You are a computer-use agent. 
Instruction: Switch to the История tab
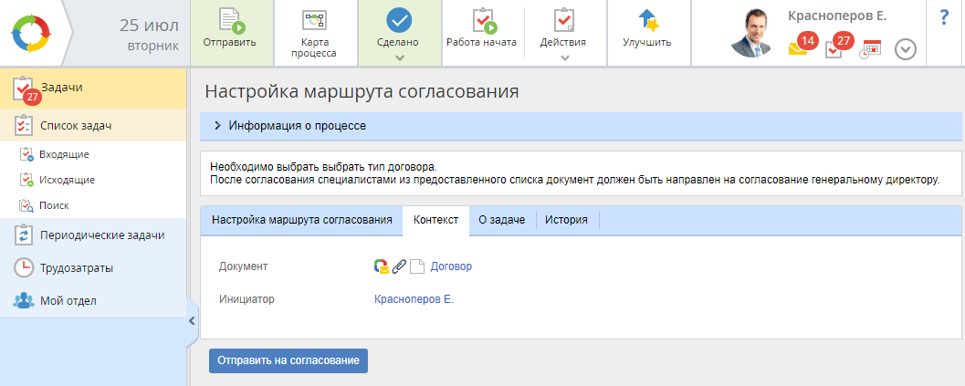566,220
